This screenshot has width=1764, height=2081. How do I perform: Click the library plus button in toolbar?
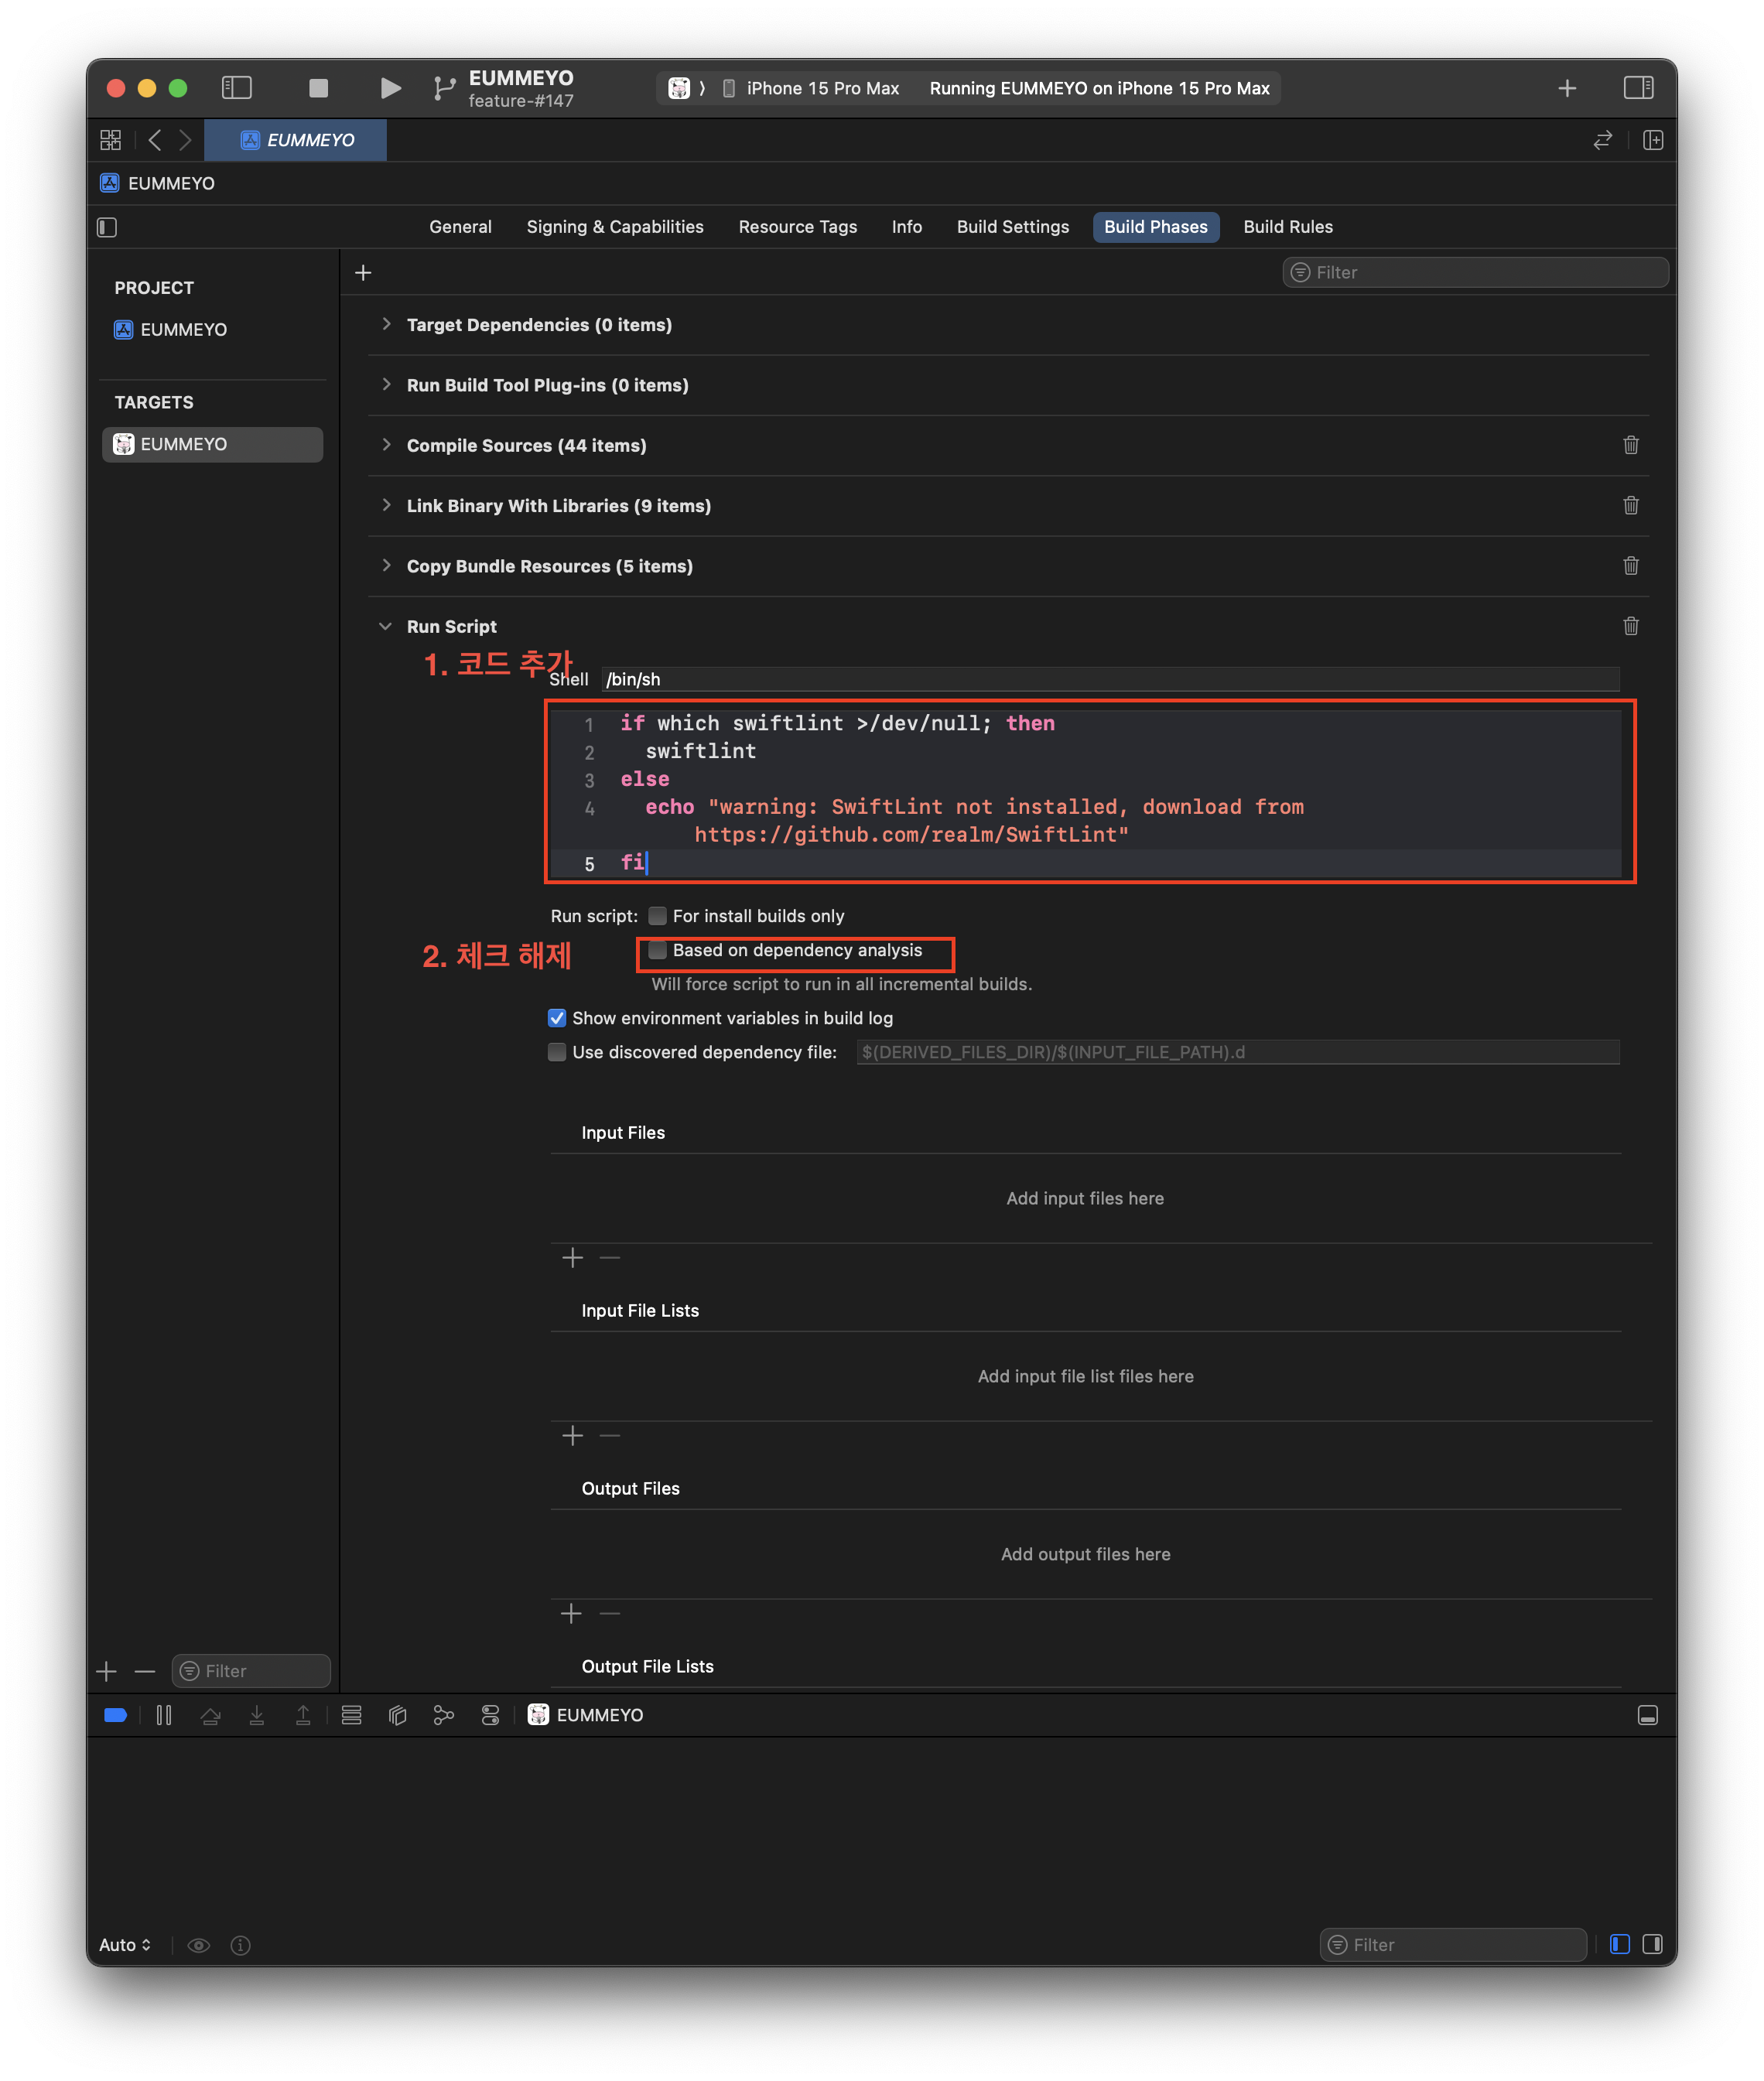click(x=1566, y=88)
